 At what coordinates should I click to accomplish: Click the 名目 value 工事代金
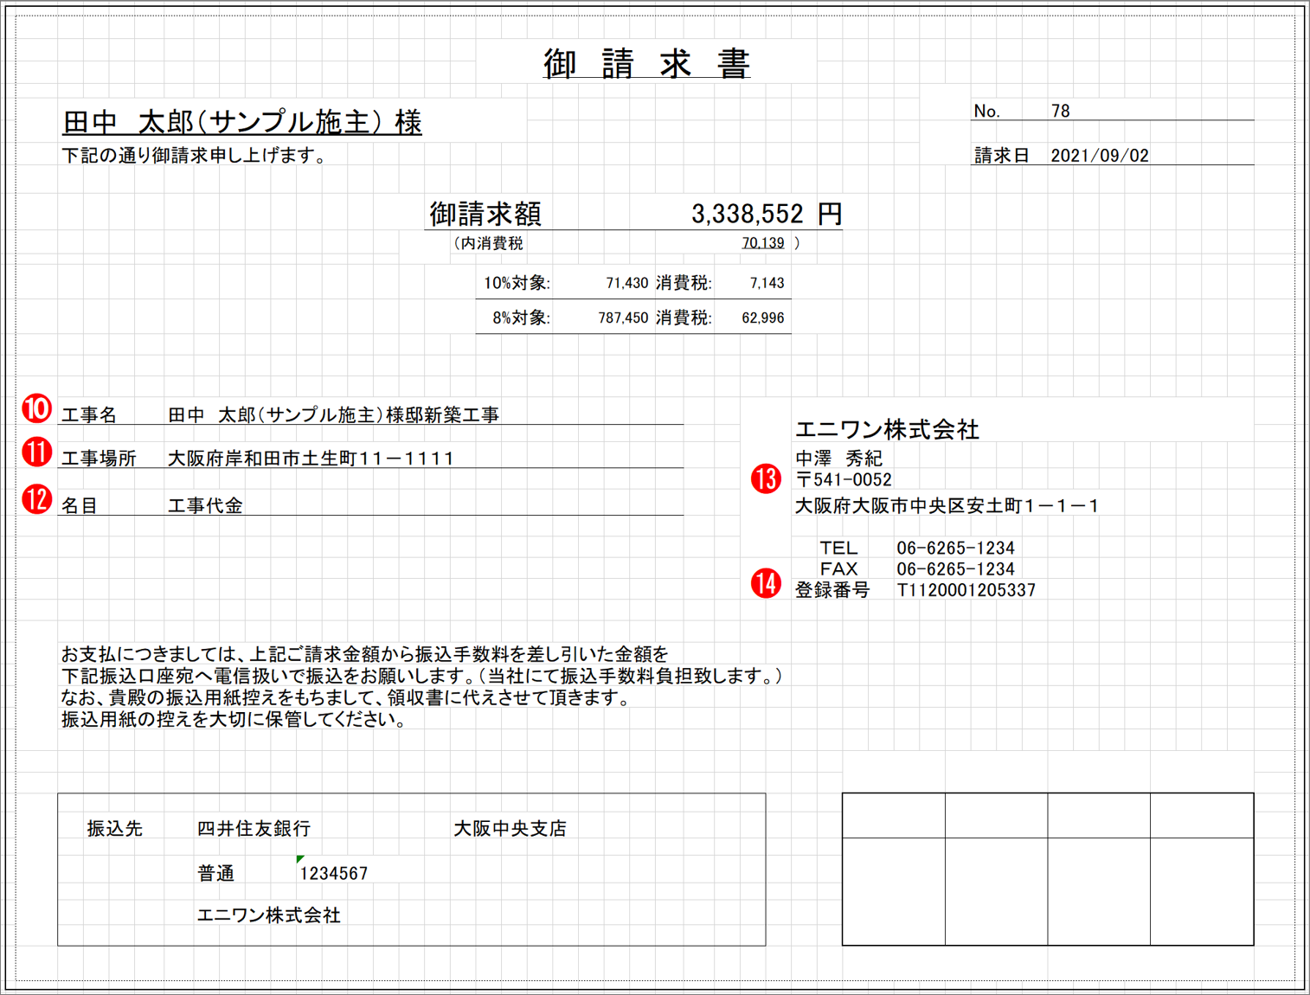pyautogui.click(x=205, y=505)
